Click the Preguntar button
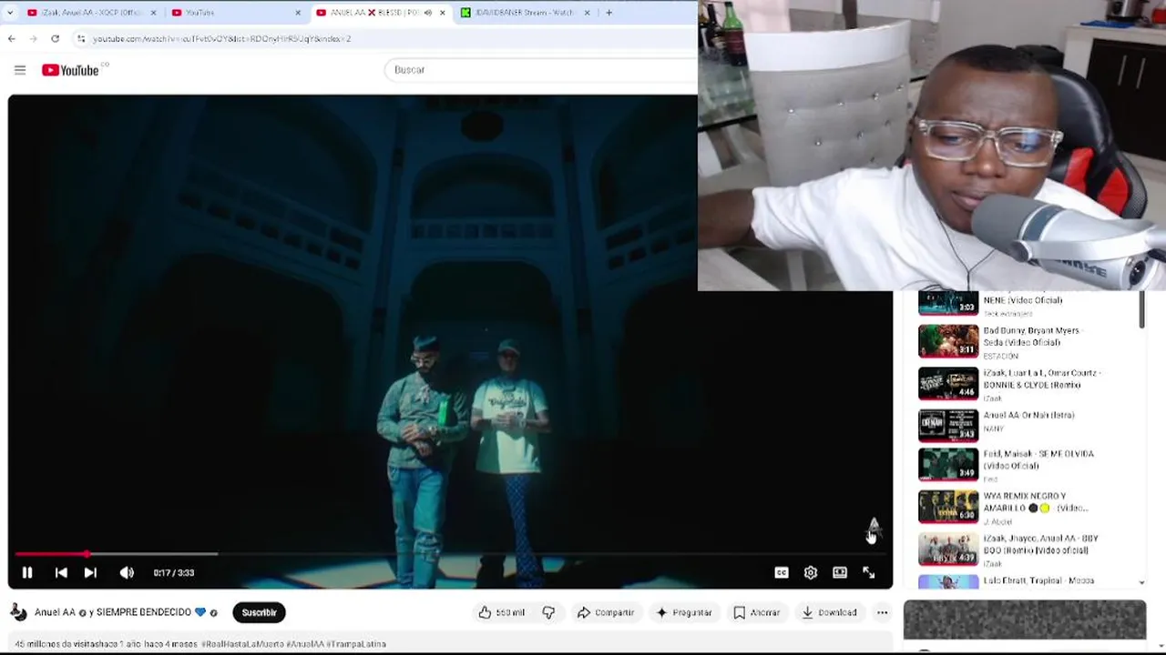 click(x=683, y=612)
